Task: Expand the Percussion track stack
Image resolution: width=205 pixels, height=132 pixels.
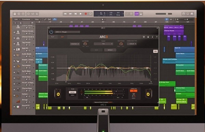Action: tap(14, 67)
